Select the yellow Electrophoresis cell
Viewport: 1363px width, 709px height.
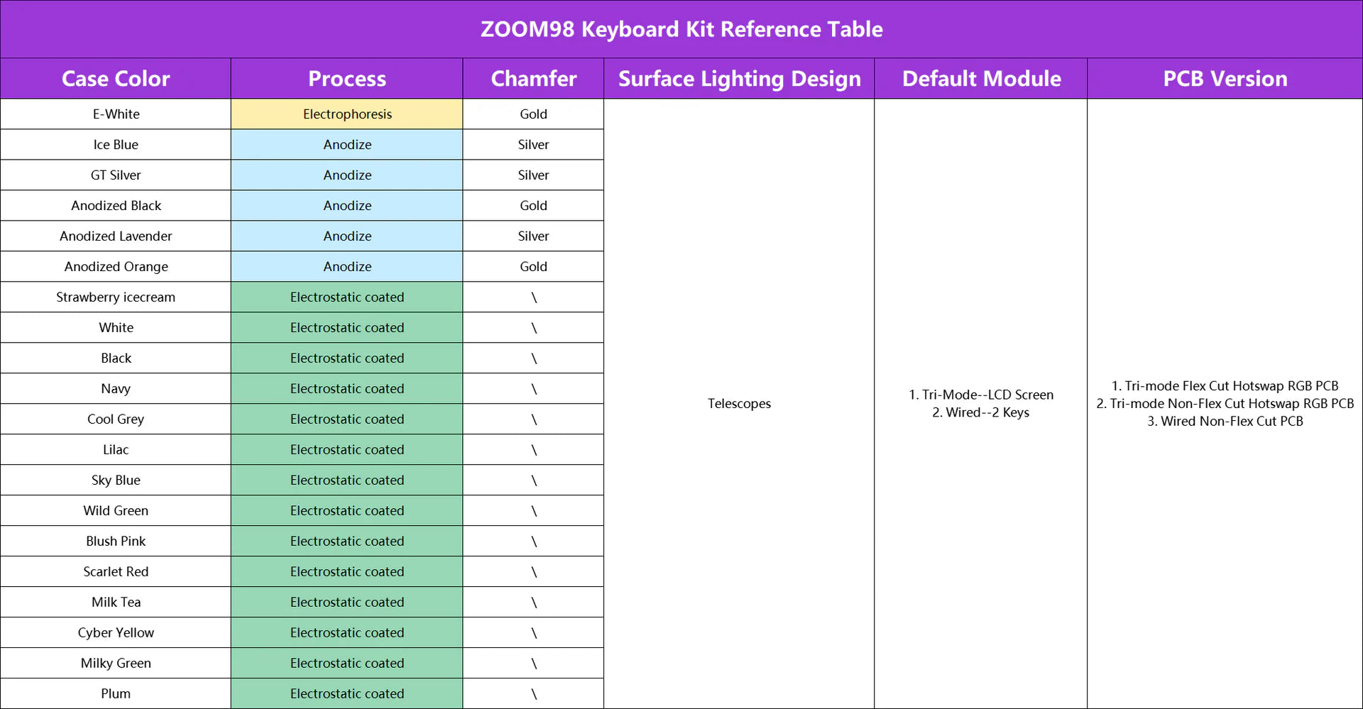[x=347, y=114]
